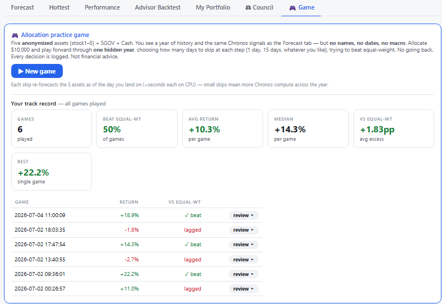Expand review for 2026-07-02 00:26:57 game
This screenshot has height=304, width=442.
[x=243, y=289]
